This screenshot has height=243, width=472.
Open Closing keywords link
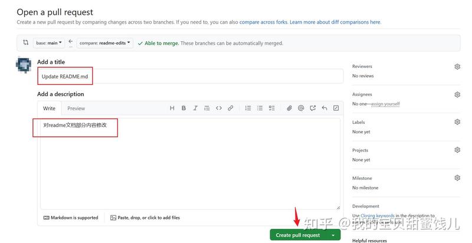(378, 216)
